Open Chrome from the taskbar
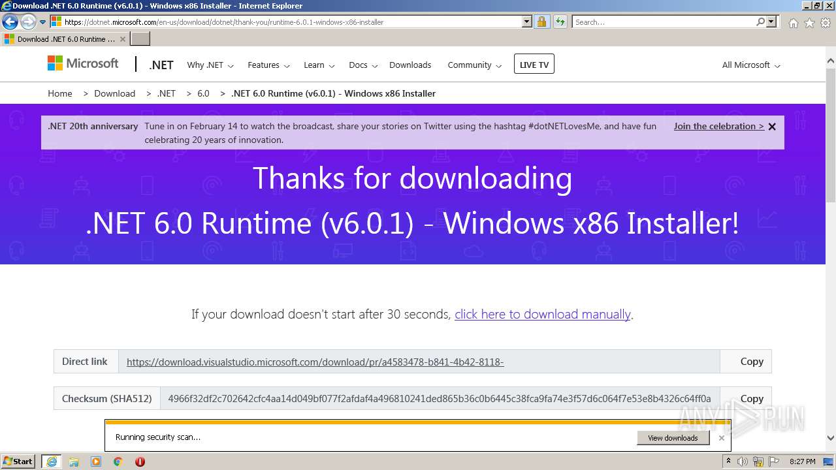The image size is (836, 470). 118,462
